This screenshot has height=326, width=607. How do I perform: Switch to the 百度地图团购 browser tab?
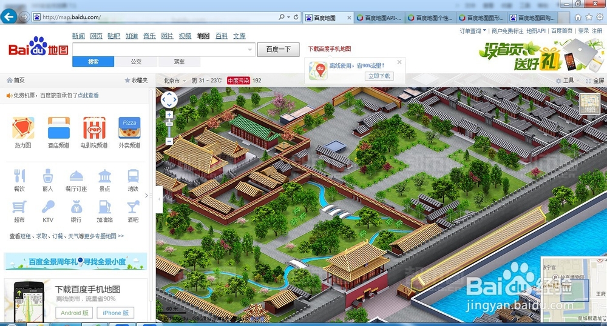click(x=533, y=18)
